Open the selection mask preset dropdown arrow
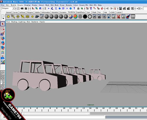 (x=45, y=8)
